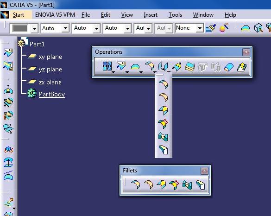Click the Painter brush icon in top toolbar

click(x=211, y=28)
